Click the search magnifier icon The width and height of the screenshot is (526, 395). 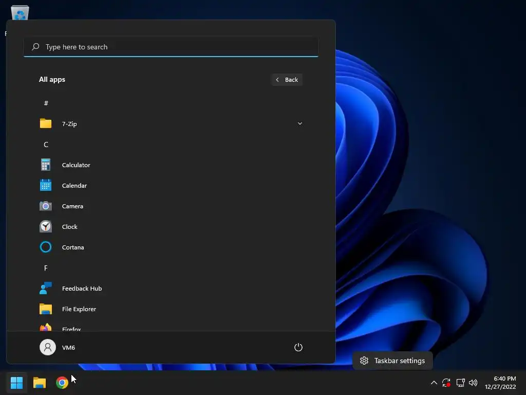35,47
